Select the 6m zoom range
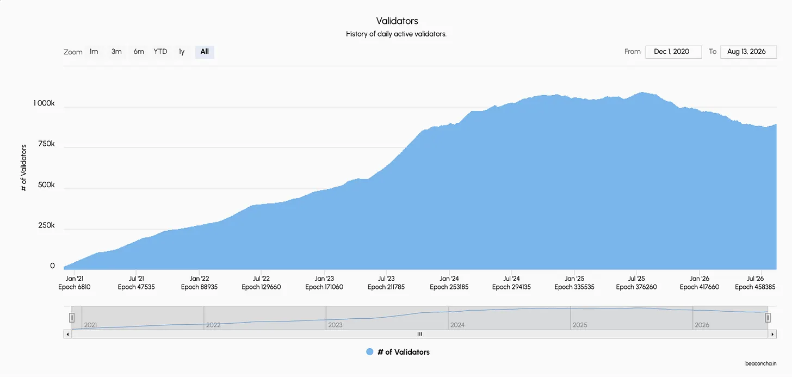 [x=139, y=52]
